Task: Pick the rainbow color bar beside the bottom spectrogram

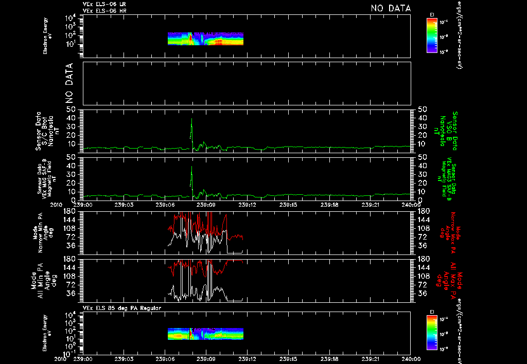Action: tap(432, 333)
